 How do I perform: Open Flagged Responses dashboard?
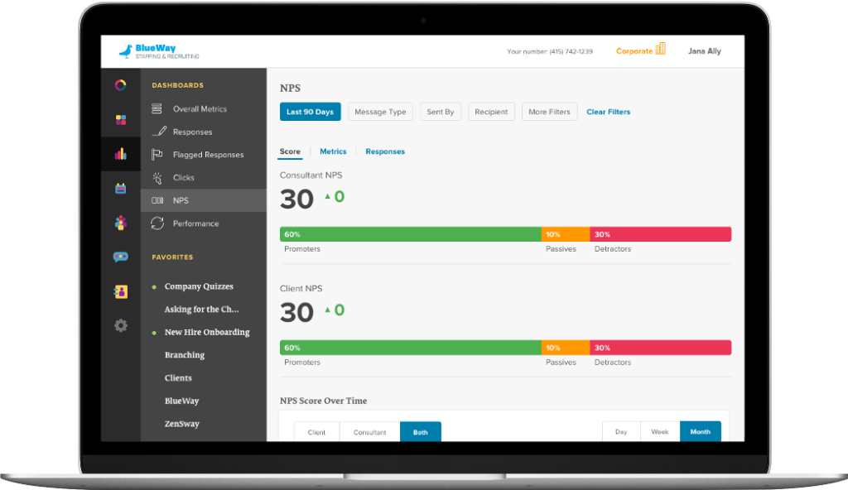pos(208,155)
